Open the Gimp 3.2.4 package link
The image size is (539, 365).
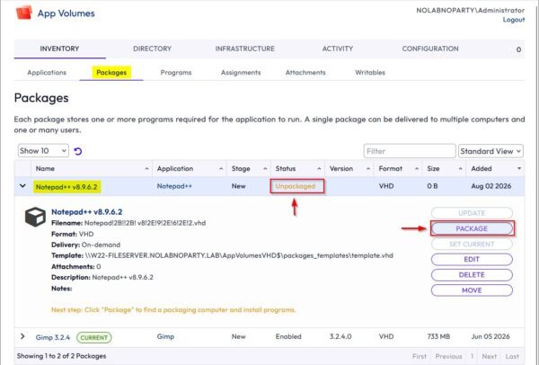[x=53, y=337]
